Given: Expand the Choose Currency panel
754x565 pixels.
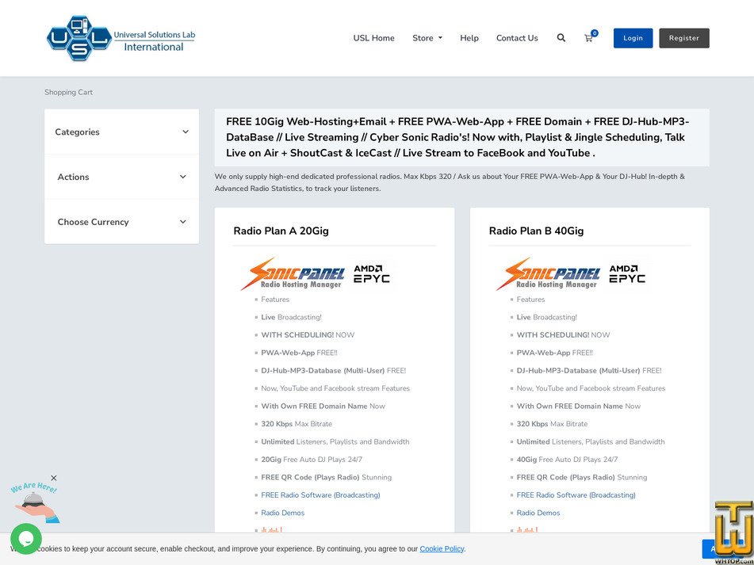Looking at the screenshot, I should 121,222.
